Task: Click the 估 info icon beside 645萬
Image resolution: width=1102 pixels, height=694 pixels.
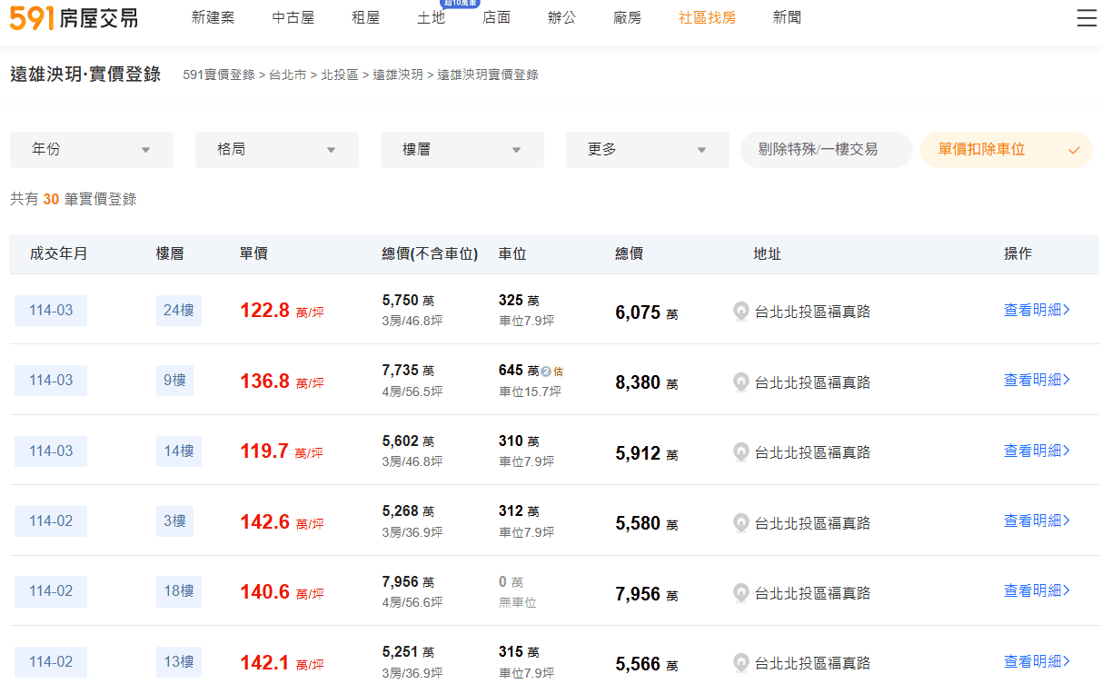Action: (x=546, y=372)
